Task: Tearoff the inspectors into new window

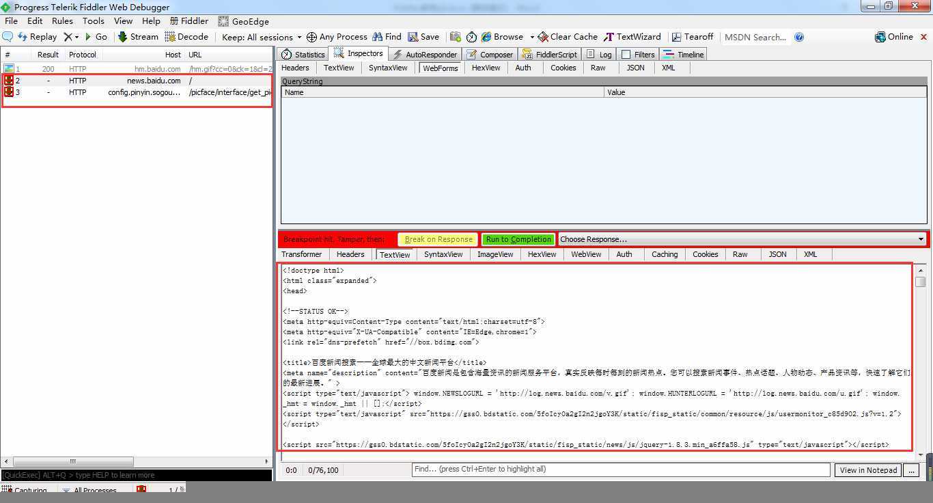Action: point(693,37)
